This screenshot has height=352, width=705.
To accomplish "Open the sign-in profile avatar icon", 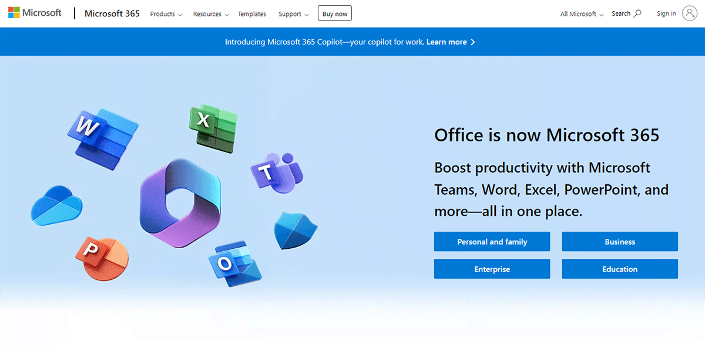I will pyautogui.click(x=689, y=13).
